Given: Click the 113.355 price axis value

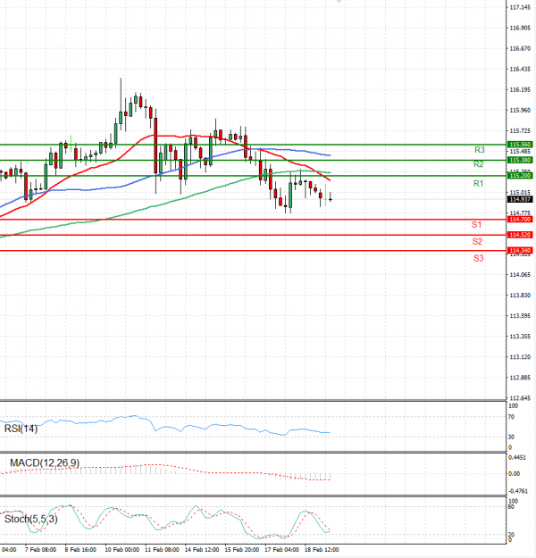Looking at the screenshot, I should click(520, 337).
